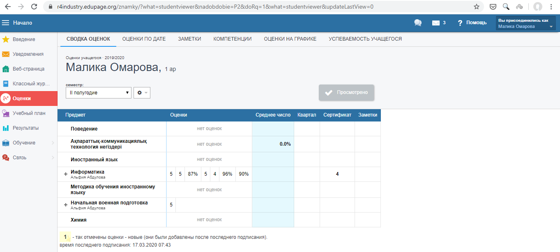The image size is (560, 252).
Task: Click the Оценки A+ icon in sidebar
Action: click(x=6, y=99)
